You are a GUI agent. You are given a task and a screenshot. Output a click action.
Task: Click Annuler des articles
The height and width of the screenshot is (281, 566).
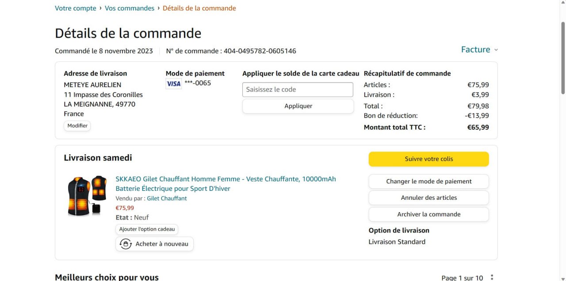428,197
